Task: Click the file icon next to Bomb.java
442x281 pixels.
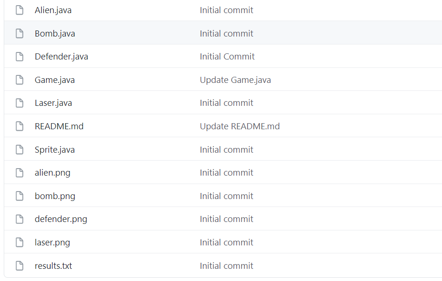Action: 19,33
